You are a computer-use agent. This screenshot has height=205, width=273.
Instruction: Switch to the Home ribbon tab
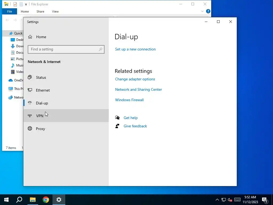coord(25,11)
